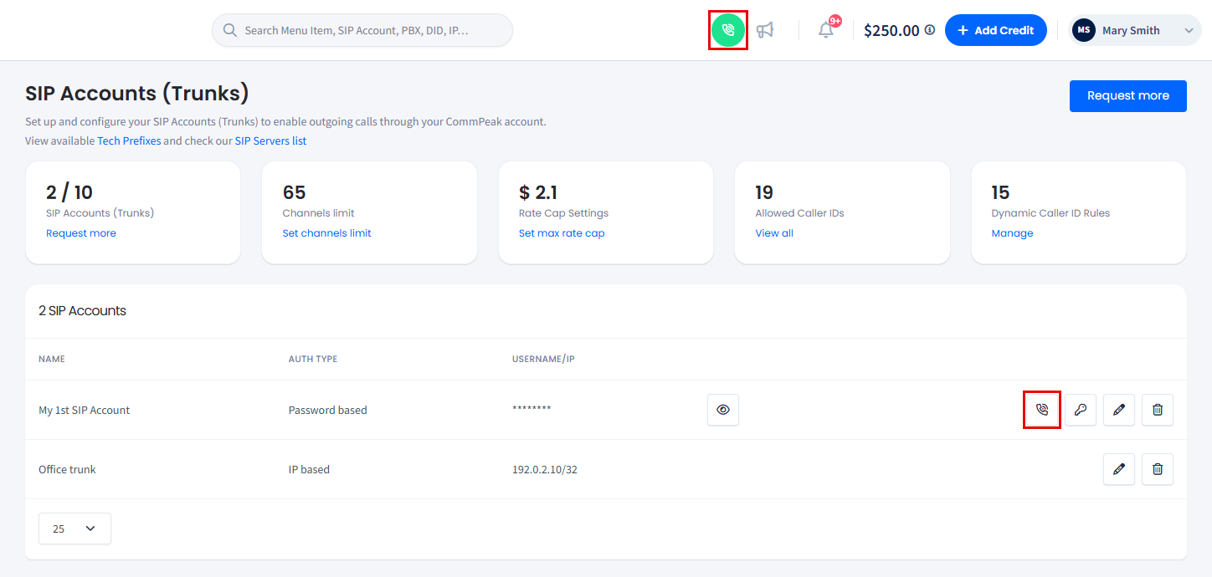Click the USERNAME/IP column header
1212x577 pixels.
pyautogui.click(x=543, y=359)
